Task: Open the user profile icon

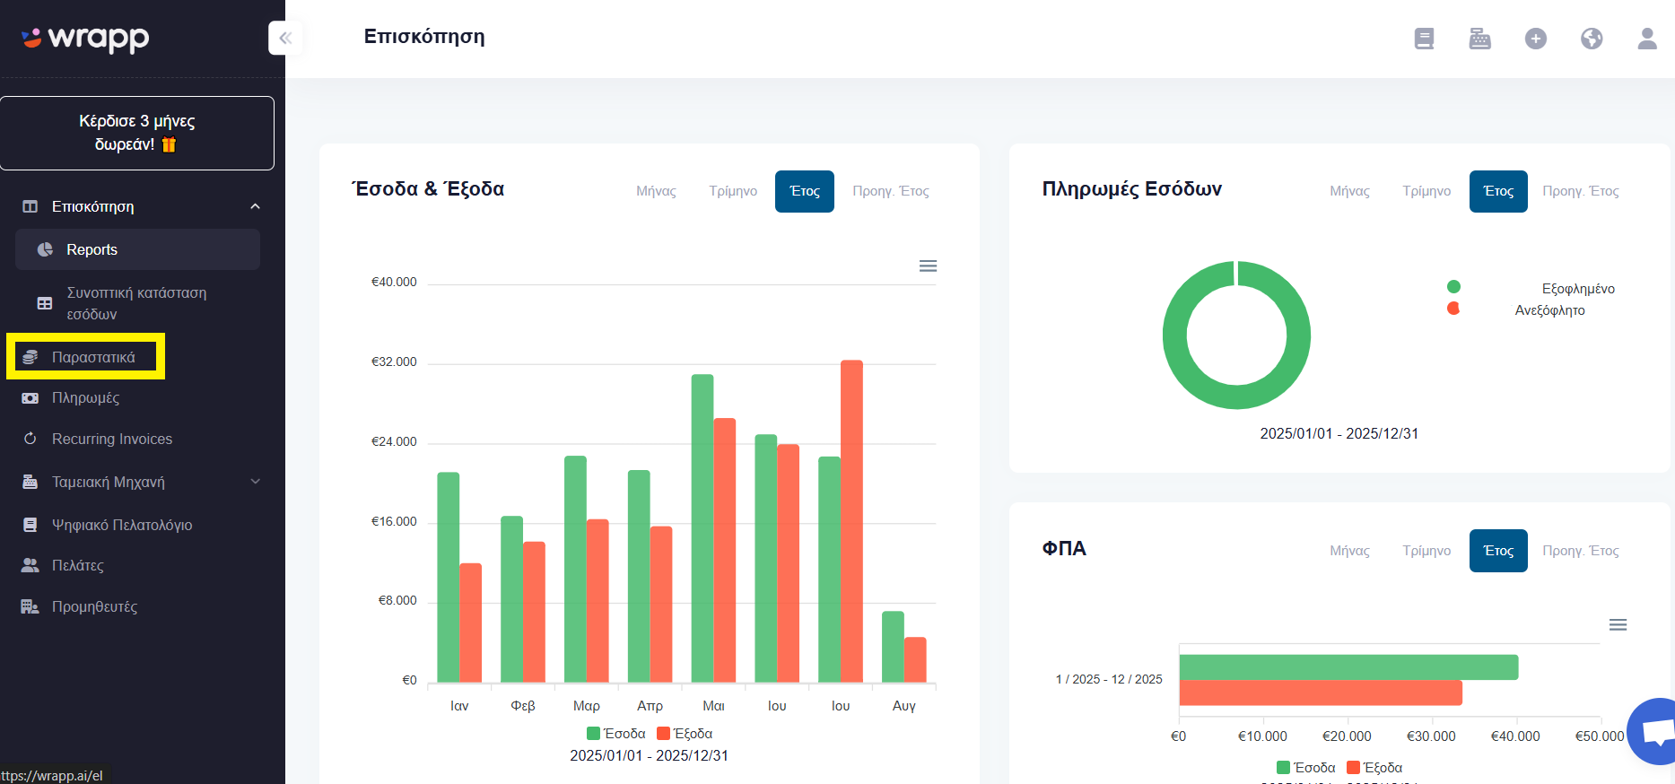Action: (1647, 39)
